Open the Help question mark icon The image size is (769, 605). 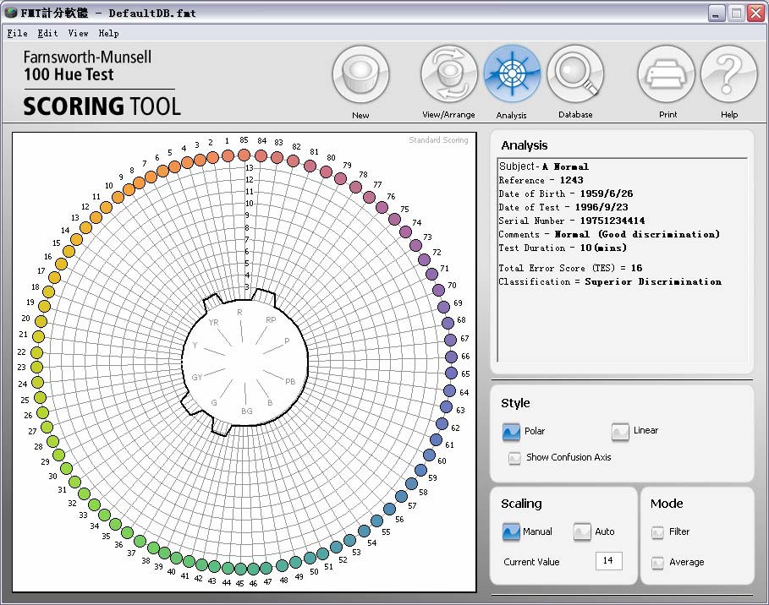pos(728,75)
